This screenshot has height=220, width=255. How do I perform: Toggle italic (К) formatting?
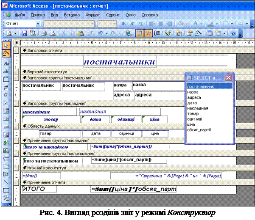(132, 24)
